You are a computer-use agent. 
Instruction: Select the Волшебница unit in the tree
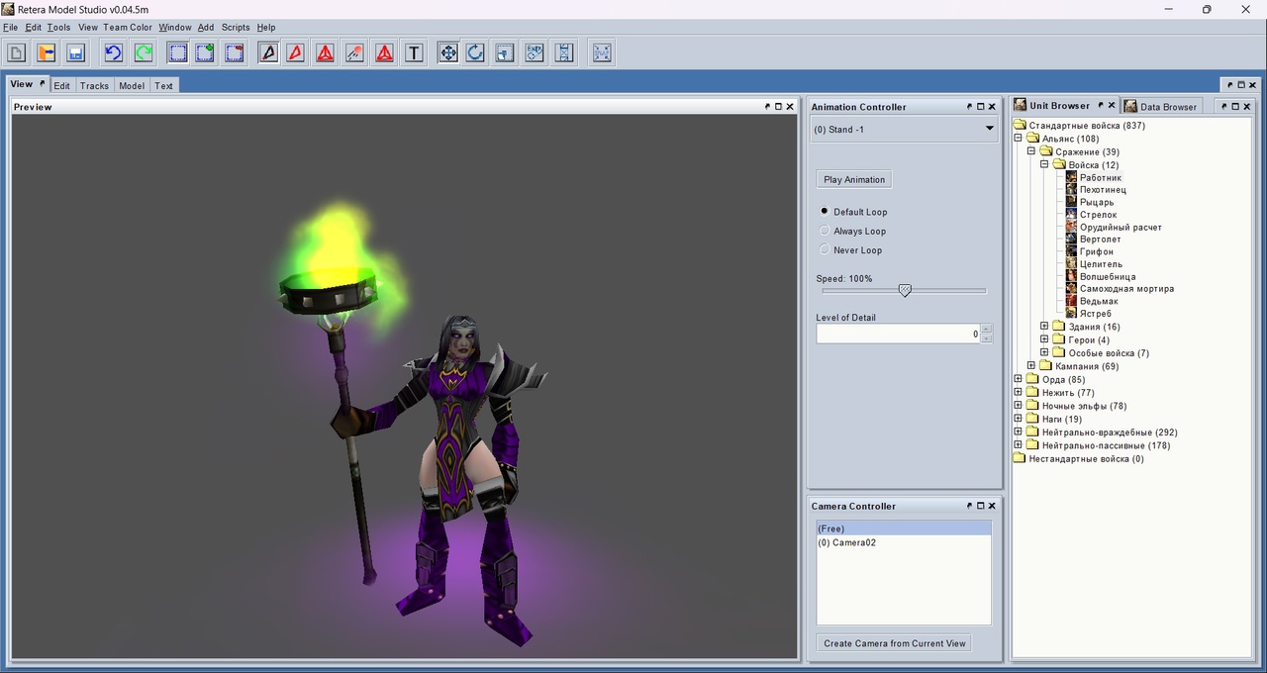click(1108, 276)
